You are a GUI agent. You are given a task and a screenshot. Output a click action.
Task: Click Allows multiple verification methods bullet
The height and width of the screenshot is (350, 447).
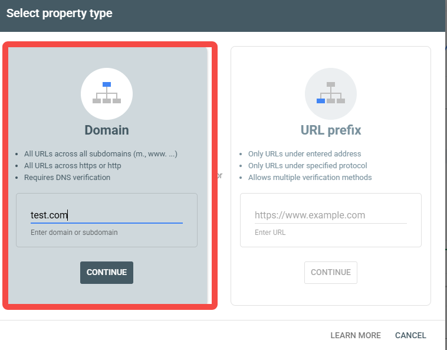(x=310, y=178)
